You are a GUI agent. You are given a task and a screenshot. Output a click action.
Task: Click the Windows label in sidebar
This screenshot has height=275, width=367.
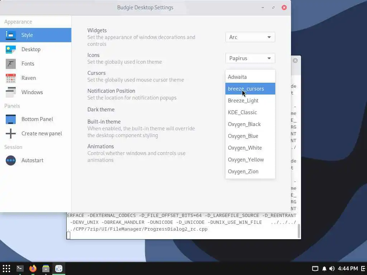tap(32, 92)
